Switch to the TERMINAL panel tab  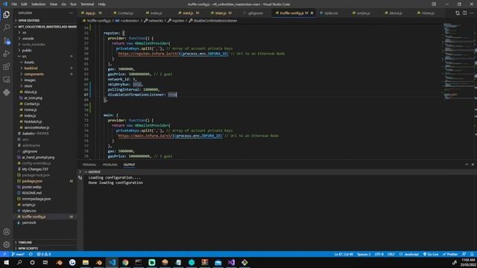[89, 165]
